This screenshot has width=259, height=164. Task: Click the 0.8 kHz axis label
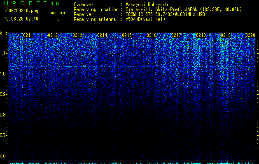tap(3, 115)
